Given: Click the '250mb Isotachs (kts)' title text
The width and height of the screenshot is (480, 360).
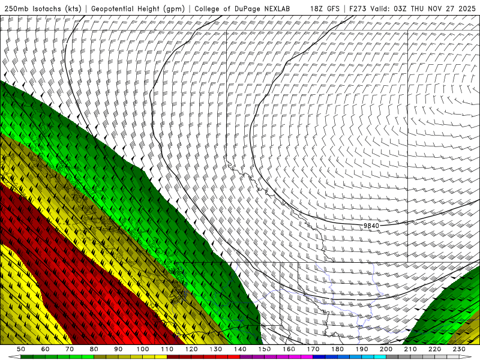Looking at the screenshot, I should [x=43, y=8].
